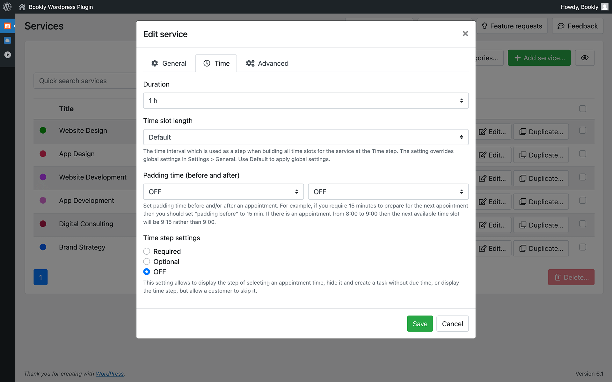Click the green color dot for Website Design
The image size is (612, 382).
43,131
